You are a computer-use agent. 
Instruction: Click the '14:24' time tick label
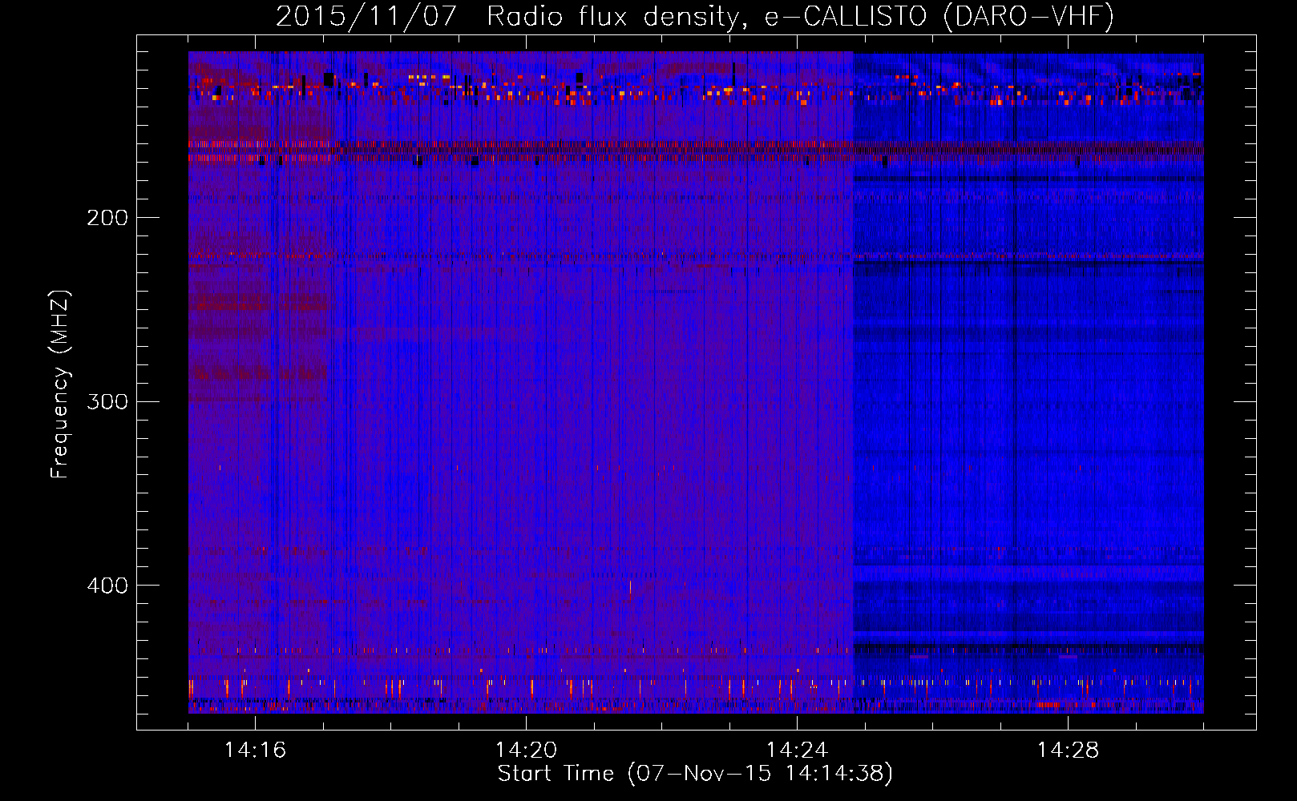[x=797, y=750]
